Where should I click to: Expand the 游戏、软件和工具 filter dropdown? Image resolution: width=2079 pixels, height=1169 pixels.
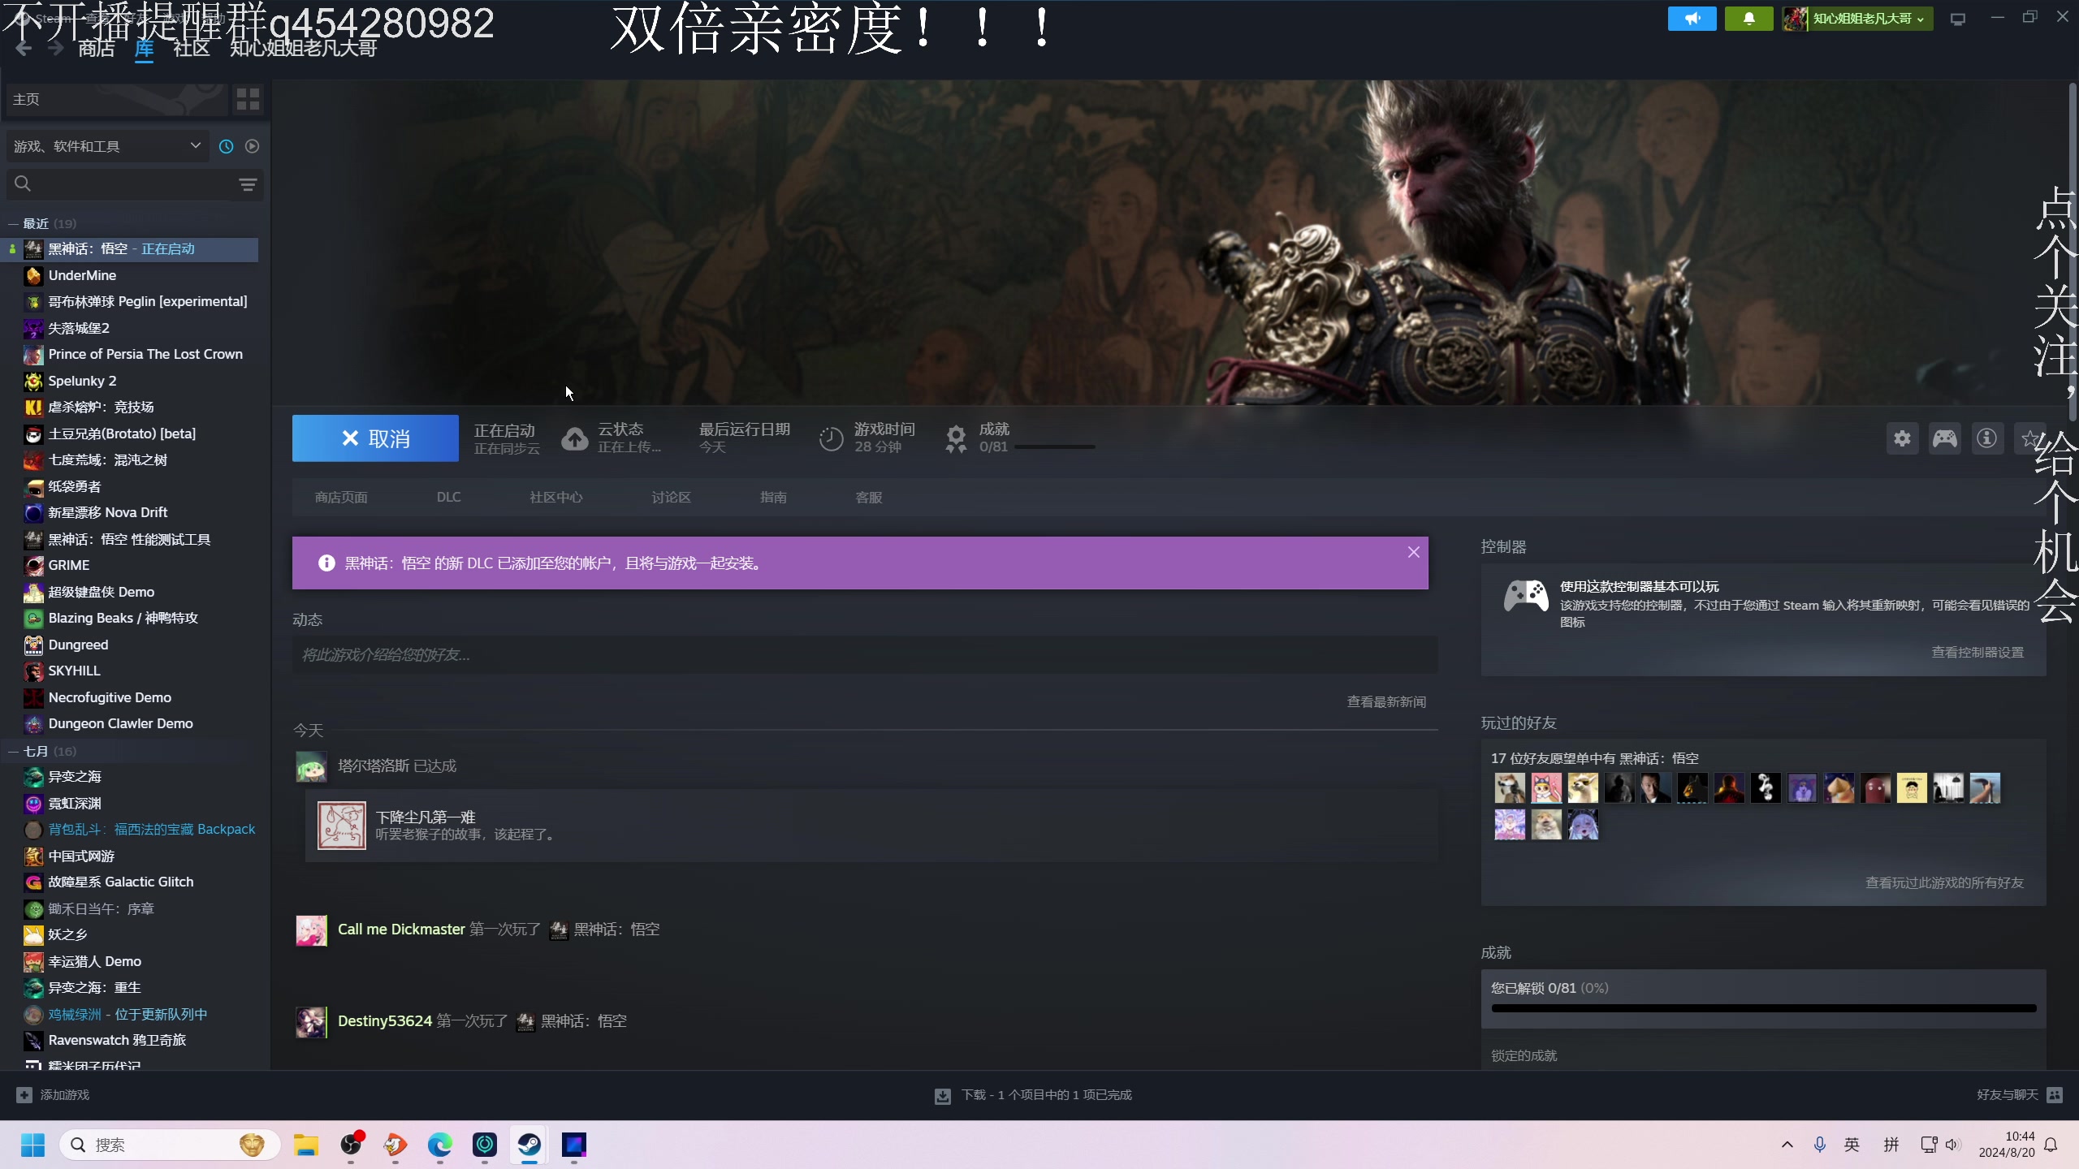(107, 146)
